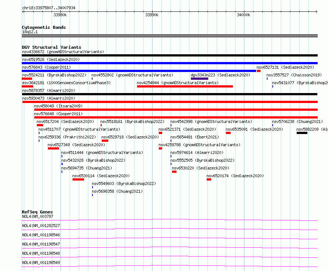Viewport: 328px width, 271px height.
Task: Open nsv5549603 (ByrskaBishop2022) label
Action: pos(124,183)
